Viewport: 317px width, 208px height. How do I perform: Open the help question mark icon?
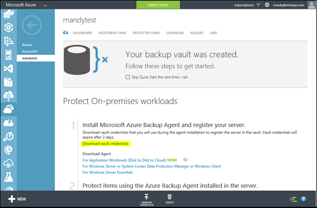pos(303,199)
